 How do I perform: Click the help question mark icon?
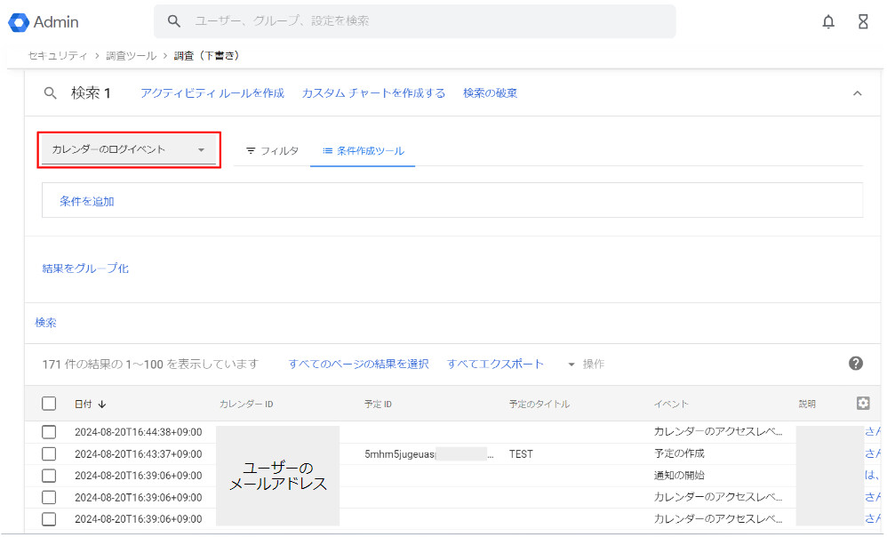pos(856,363)
